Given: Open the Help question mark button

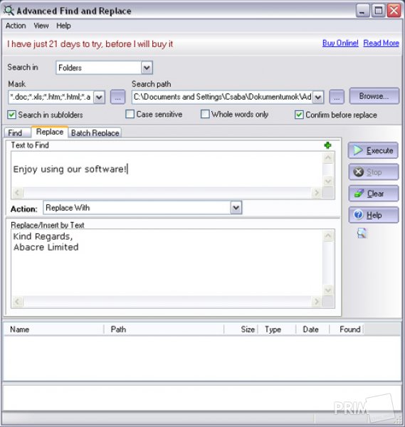Looking at the screenshot, I should 373,215.
